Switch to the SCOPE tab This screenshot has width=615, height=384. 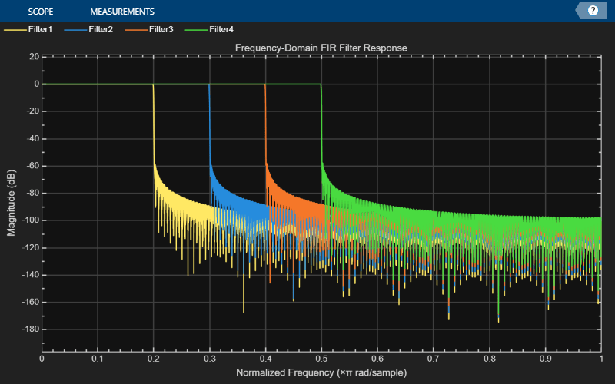pyautogui.click(x=41, y=12)
